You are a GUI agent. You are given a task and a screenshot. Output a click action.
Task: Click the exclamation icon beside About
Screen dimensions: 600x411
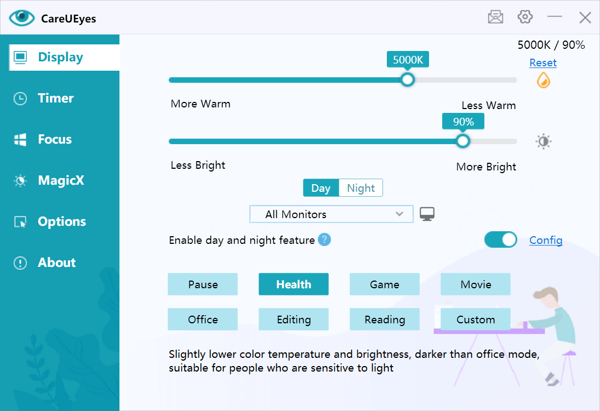pos(20,263)
